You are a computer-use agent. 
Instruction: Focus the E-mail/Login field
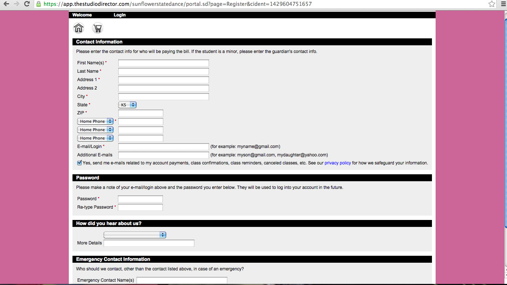164,147
